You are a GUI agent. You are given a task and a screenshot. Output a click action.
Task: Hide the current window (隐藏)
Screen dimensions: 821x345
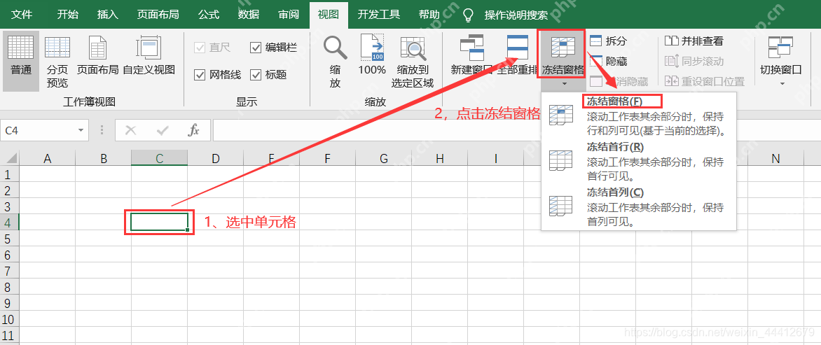pyautogui.click(x=609, y=61)
